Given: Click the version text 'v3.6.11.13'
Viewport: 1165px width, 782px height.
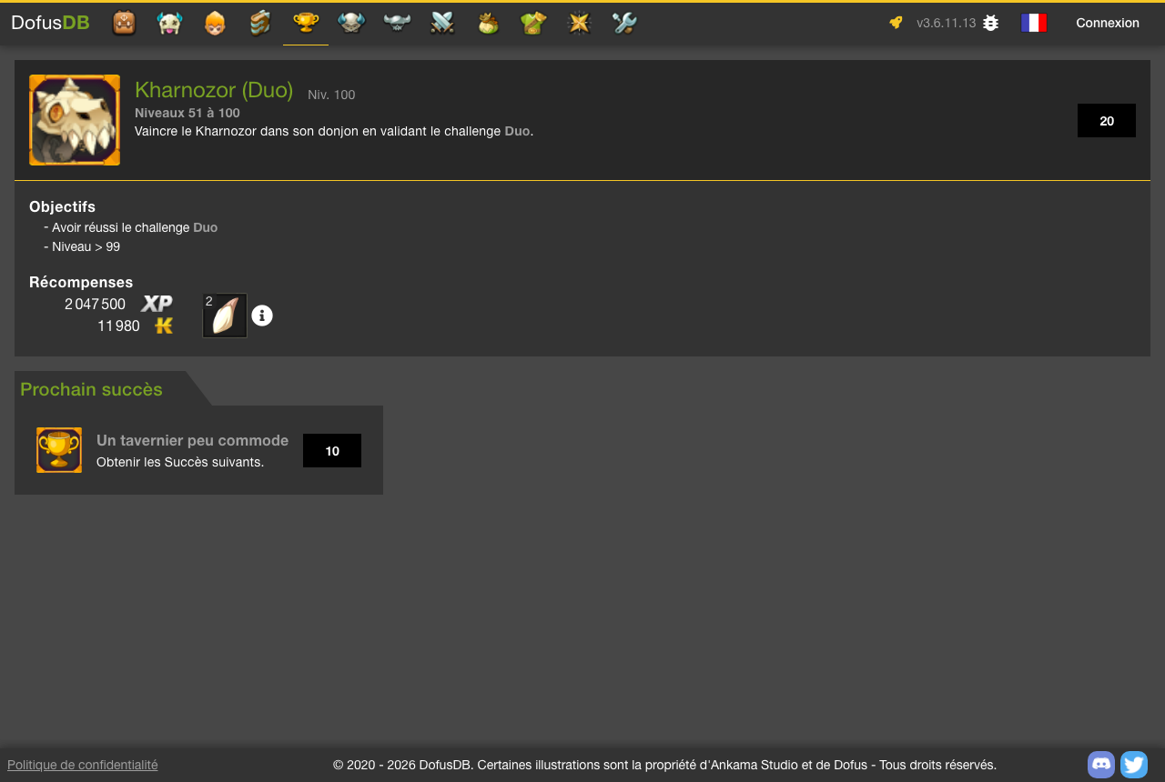Looking at the screenshot, I should [946, 23].
